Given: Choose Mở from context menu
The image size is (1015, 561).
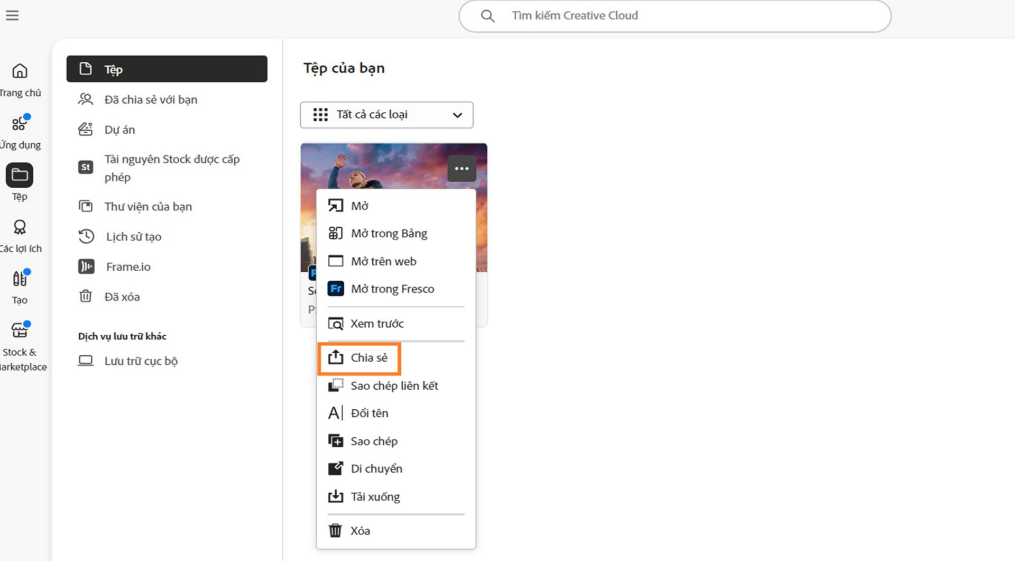Looking at the screenshot, I should point(396,206).
